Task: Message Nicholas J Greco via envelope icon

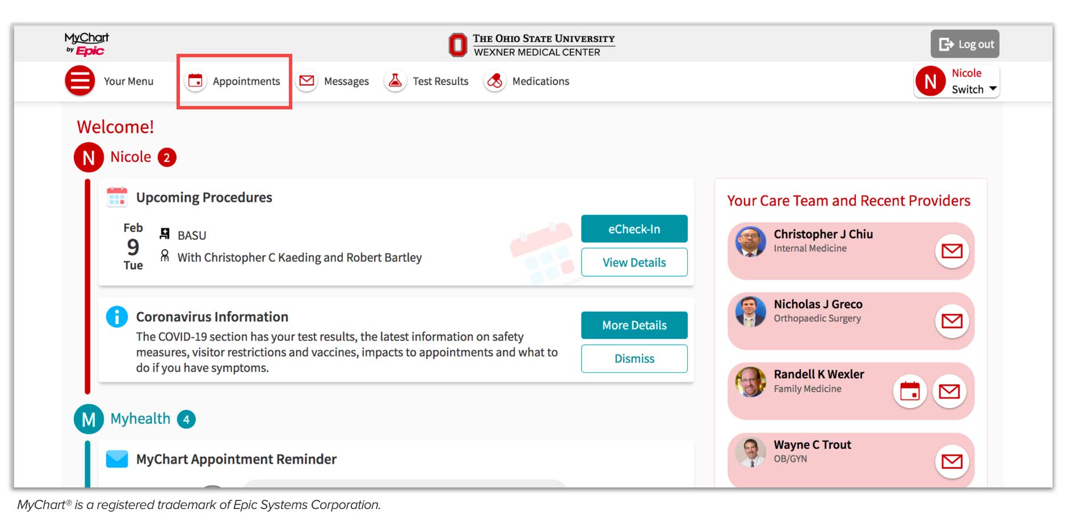Action: tap(952, 321)
